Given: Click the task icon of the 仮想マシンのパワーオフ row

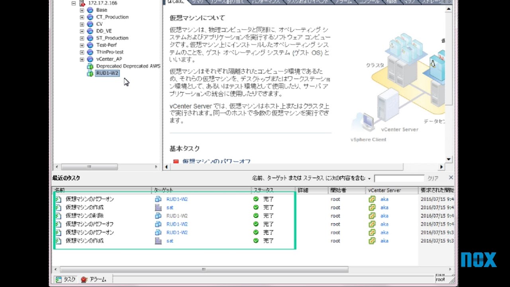Looking at the screenshot, I should point(58,224).
